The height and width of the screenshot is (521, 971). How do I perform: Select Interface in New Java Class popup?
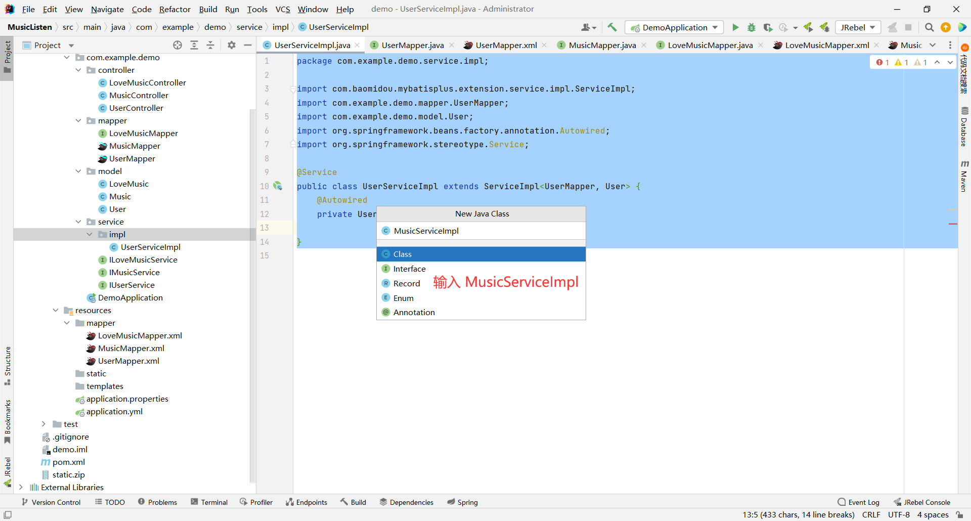409,269
